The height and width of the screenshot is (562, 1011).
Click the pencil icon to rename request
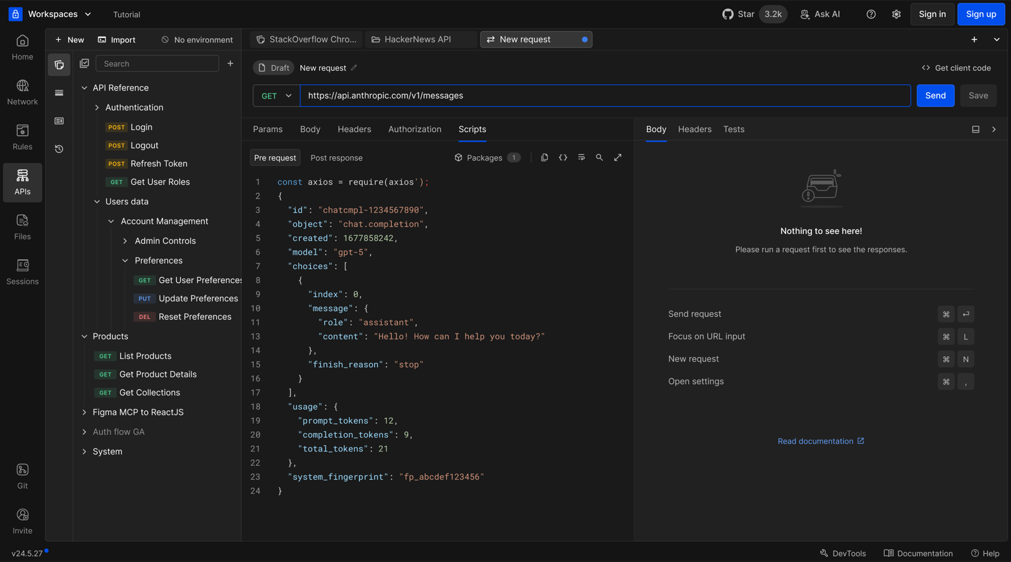point(354,68)
